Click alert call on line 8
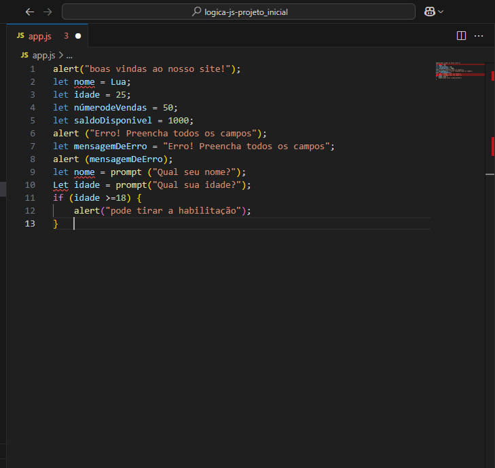 pos(66,159)
